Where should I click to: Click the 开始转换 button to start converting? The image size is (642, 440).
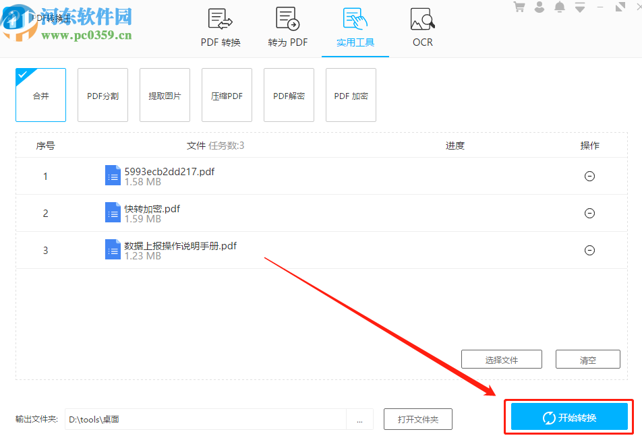tap(568, 416)
